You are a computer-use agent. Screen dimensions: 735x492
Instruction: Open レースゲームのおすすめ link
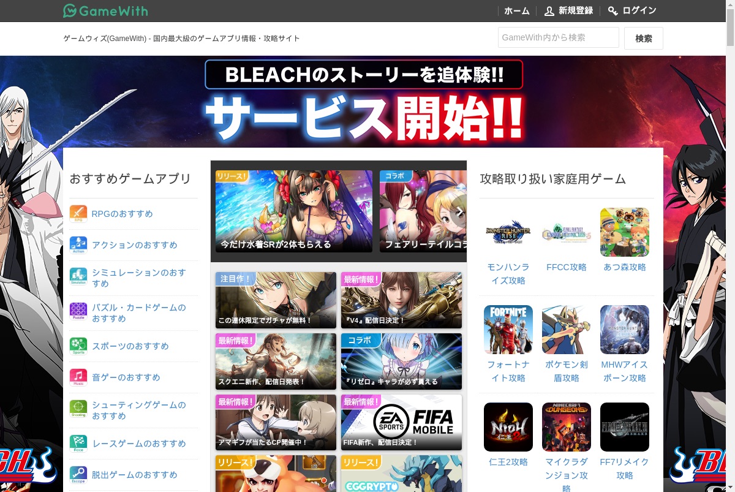[x=139, y=444]
